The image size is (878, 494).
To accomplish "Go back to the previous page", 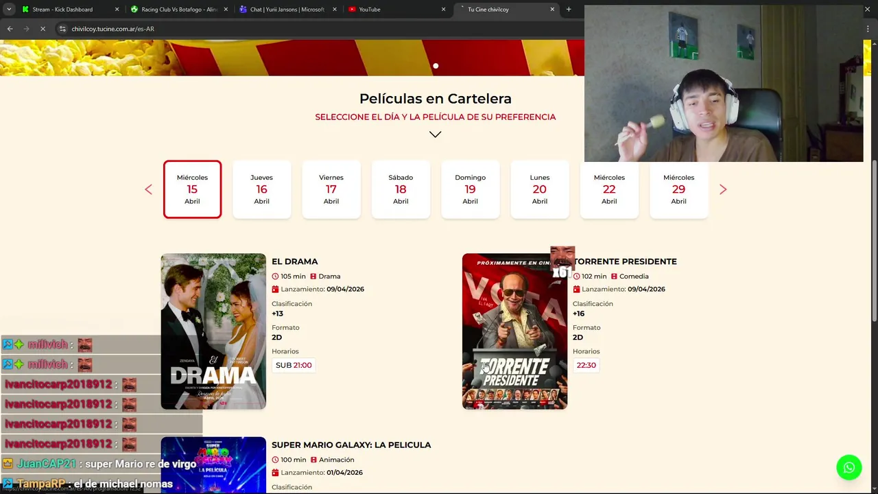I will pos(10,29).
